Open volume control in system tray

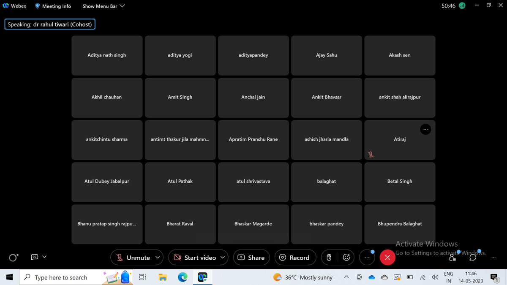(435, 277)
